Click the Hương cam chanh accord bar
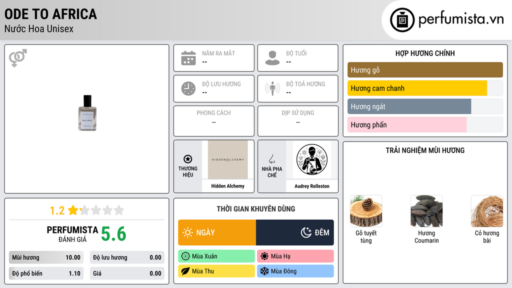 click(x=425, y=88)
